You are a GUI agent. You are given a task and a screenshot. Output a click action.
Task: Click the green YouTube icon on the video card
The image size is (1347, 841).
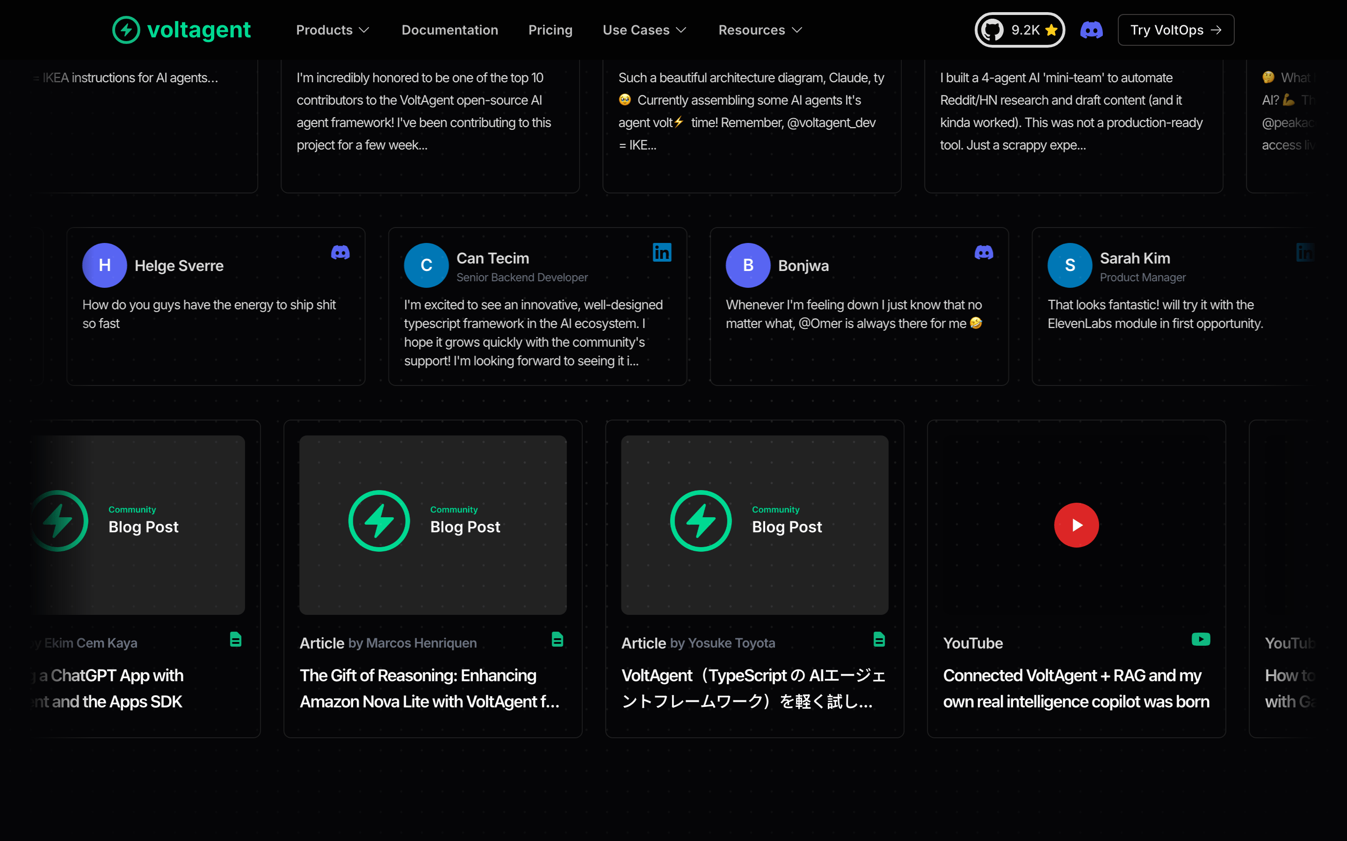(x=1201, y=640)
